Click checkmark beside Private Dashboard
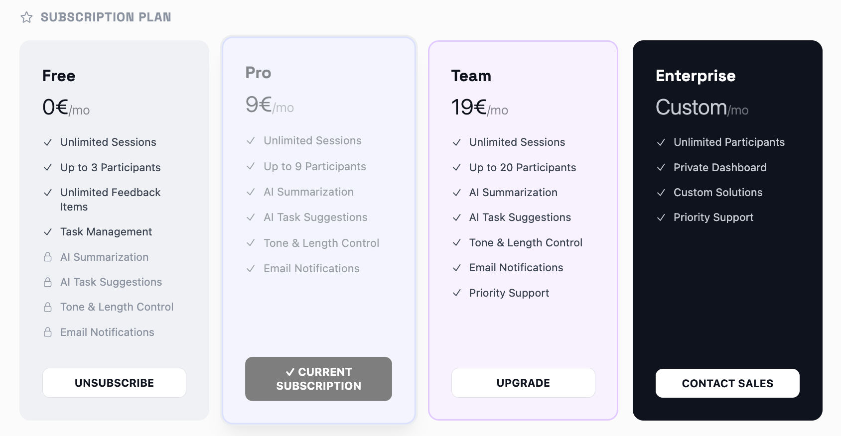This screenshot has width=841, height=436. [661, 168]
